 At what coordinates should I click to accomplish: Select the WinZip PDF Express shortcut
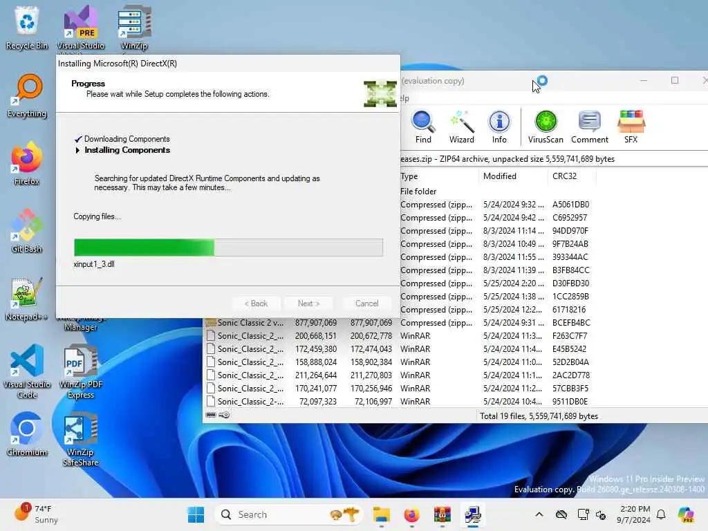(80, 371)
